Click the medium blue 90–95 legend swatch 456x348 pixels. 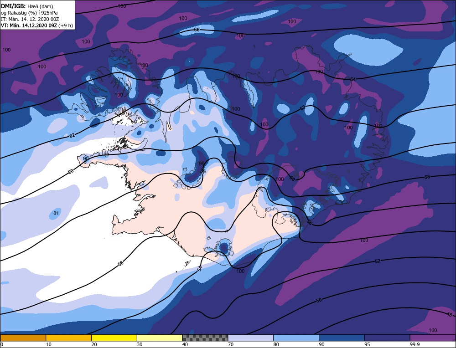click(x=342, y=338)
